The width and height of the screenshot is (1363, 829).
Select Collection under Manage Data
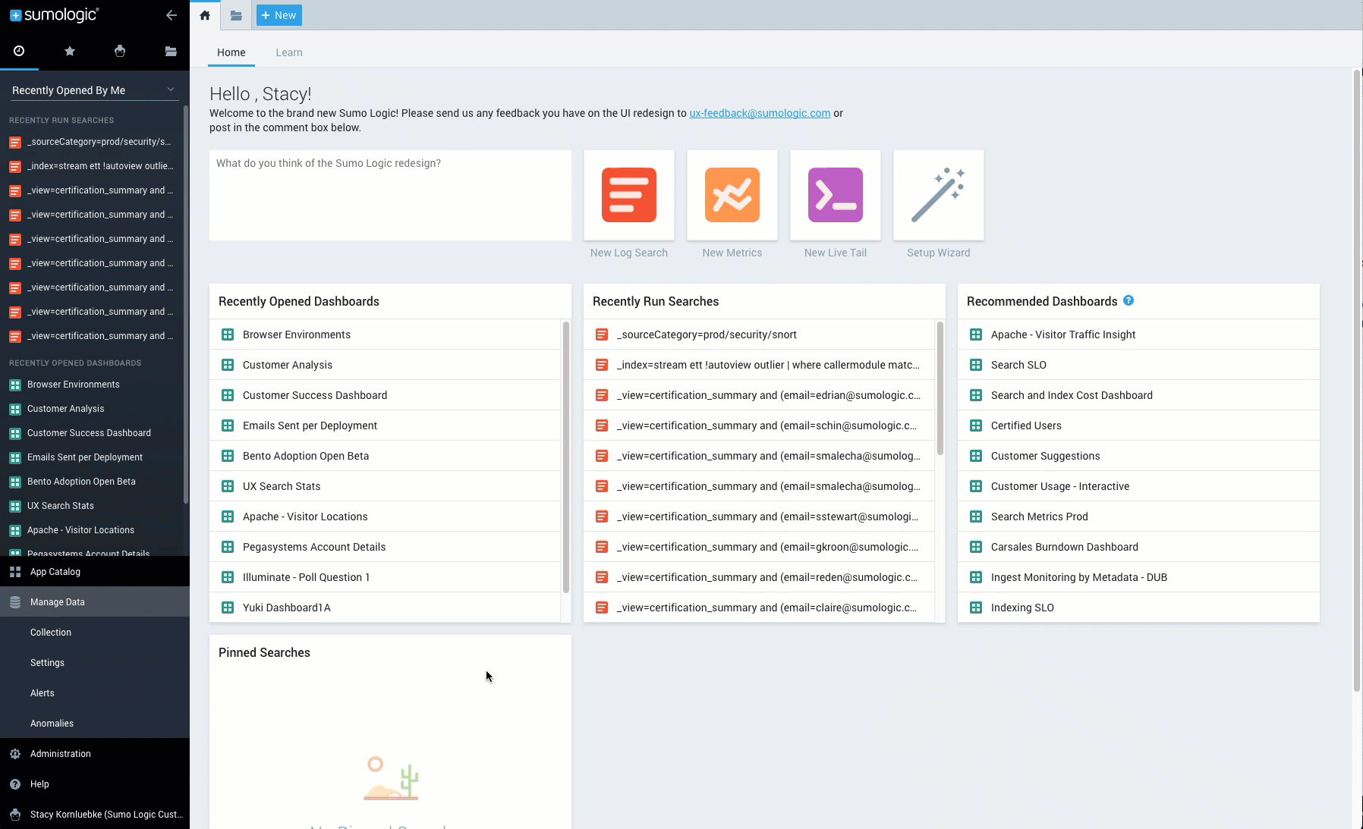tap(51, 632)
